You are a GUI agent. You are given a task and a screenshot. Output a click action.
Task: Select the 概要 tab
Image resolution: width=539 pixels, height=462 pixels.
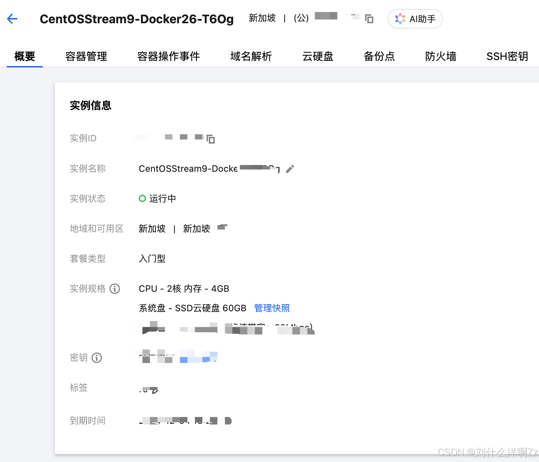tap(25, 56)
